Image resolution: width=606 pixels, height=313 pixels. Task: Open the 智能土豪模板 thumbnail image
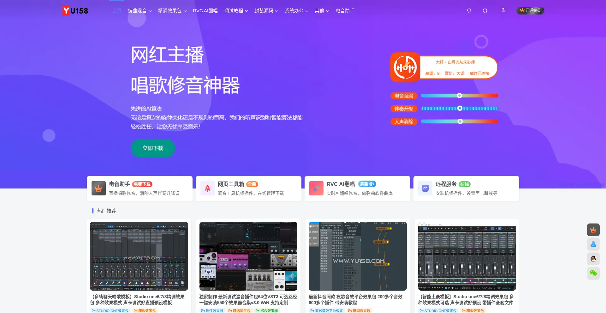(467, 256)
